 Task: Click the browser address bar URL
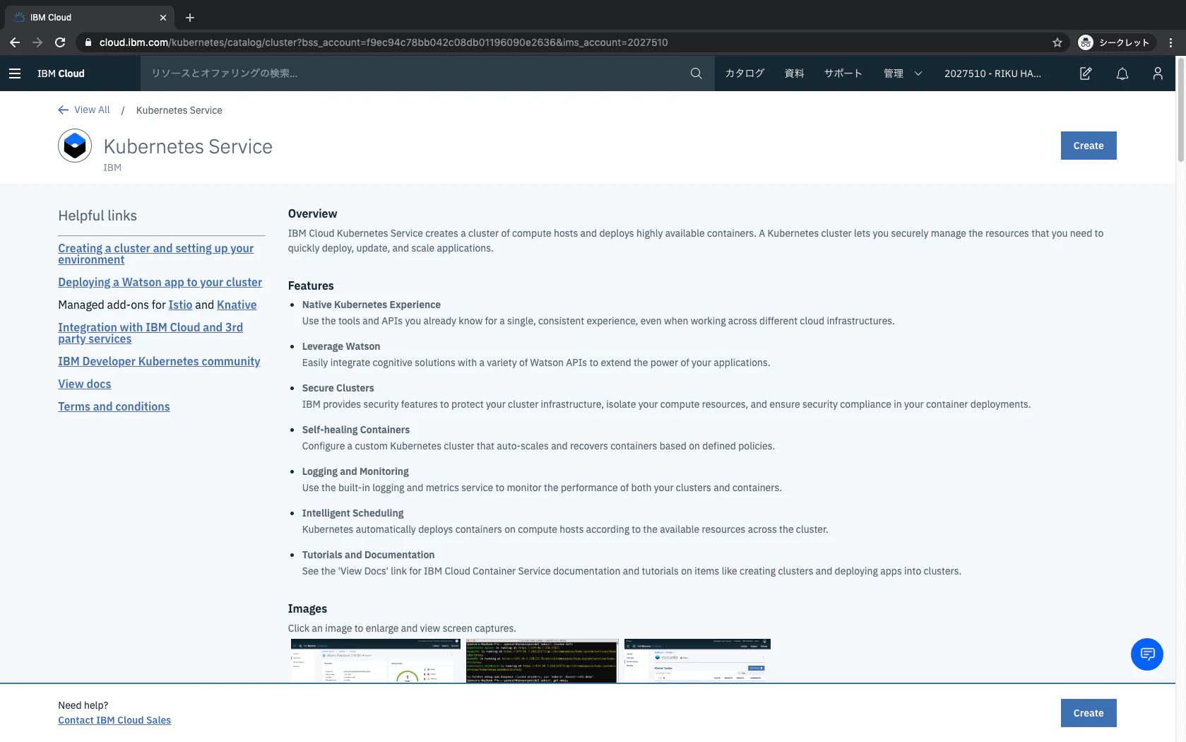click(384, 42)
